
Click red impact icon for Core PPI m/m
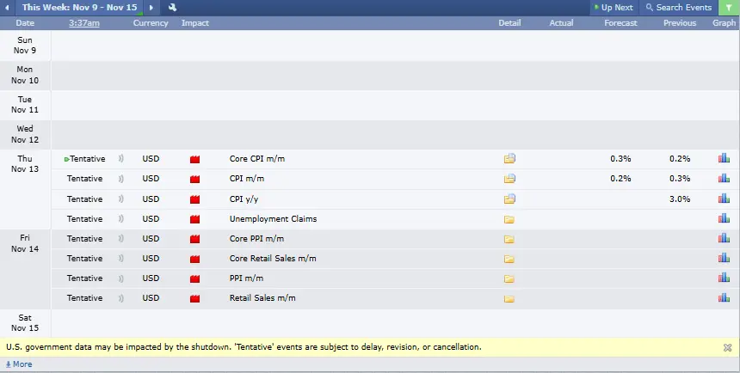point(195,239)
